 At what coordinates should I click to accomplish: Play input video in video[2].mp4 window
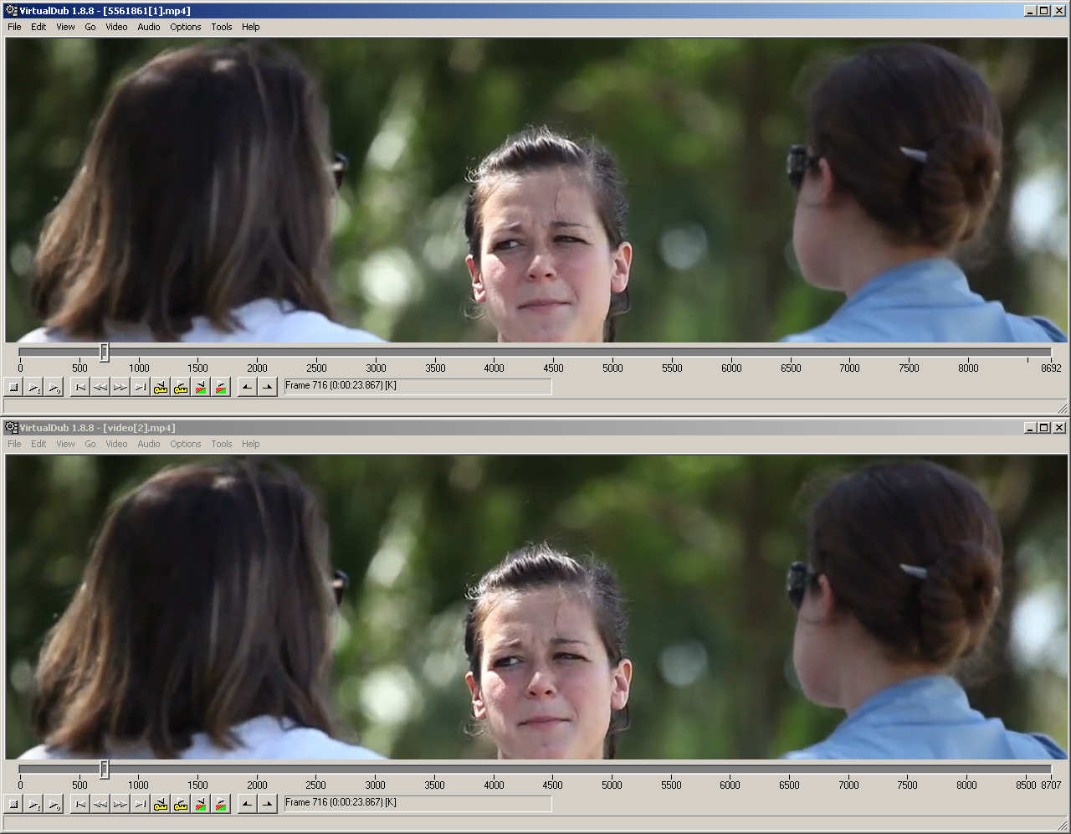click(33, 804)
